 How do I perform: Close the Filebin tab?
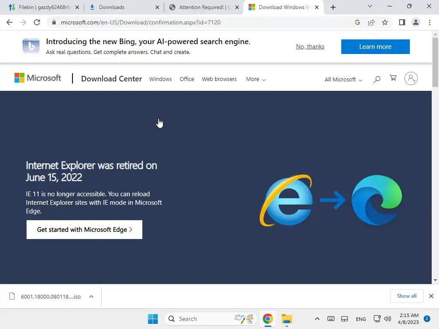point(77,7)
